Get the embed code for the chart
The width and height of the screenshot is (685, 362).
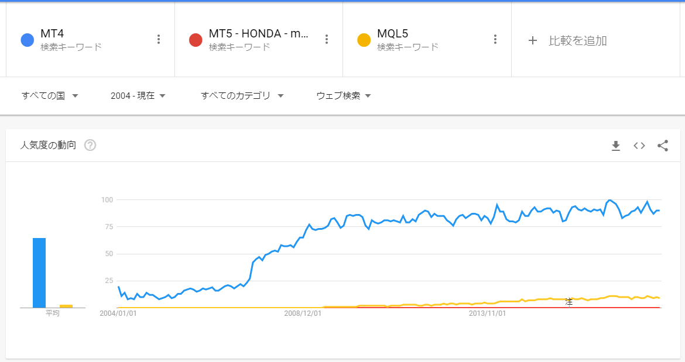[639, 146]
